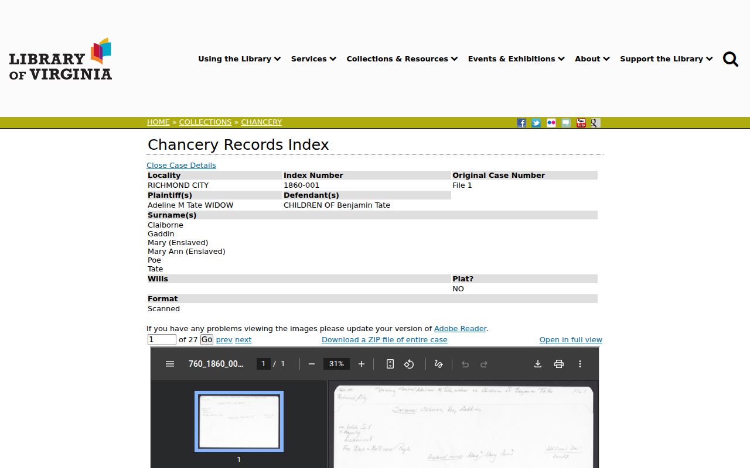
Task: Rotate the PDF counterclockwise
Action: tap(409, 364)
